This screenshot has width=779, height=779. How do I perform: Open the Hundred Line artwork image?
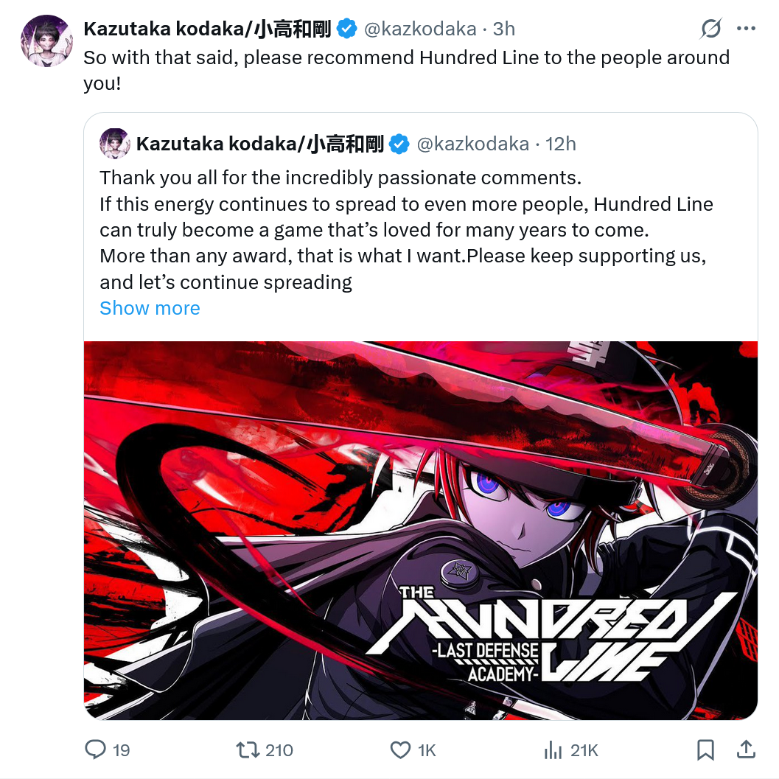421,530
